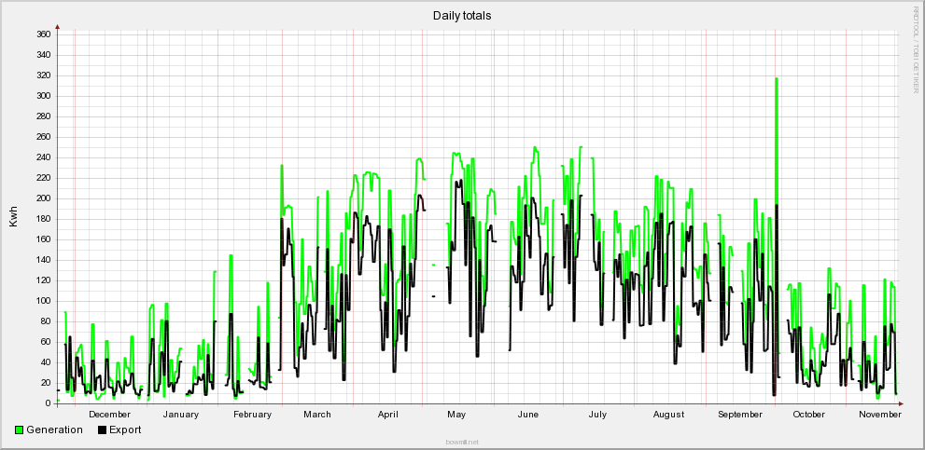Select the December month label
This screenshot has height=450, width=925.
click(x=109, y=415)
